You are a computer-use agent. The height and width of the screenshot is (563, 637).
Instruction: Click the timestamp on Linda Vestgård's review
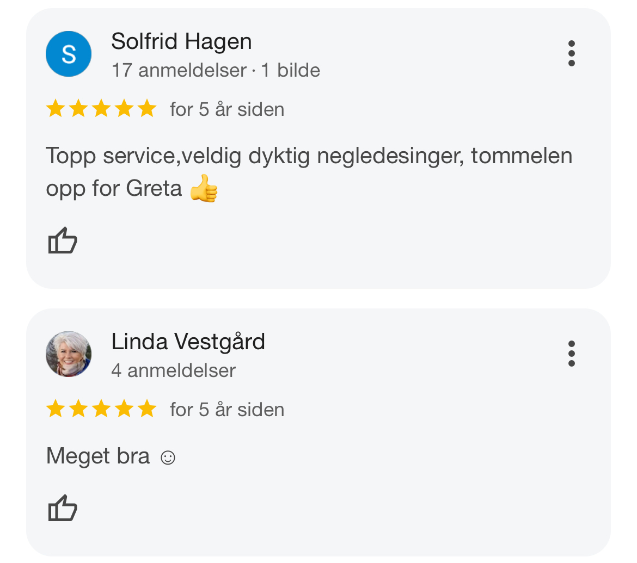click(227, 410)
